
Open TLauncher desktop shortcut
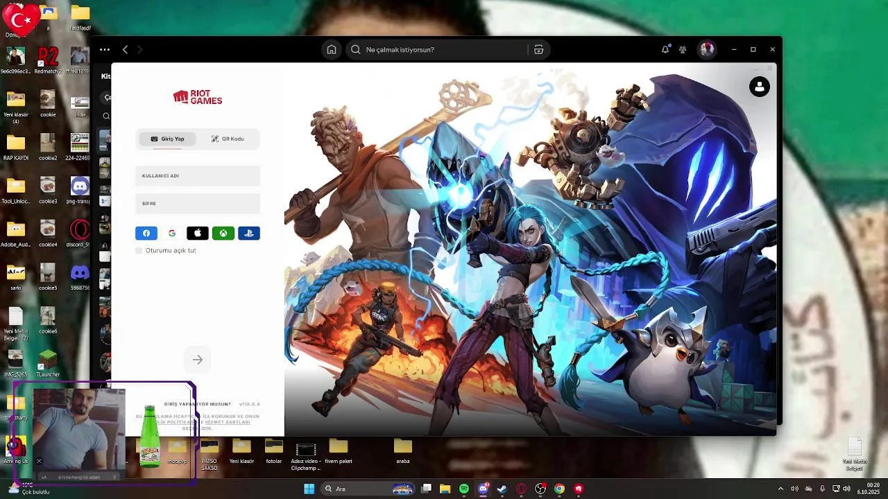(48, 363)
